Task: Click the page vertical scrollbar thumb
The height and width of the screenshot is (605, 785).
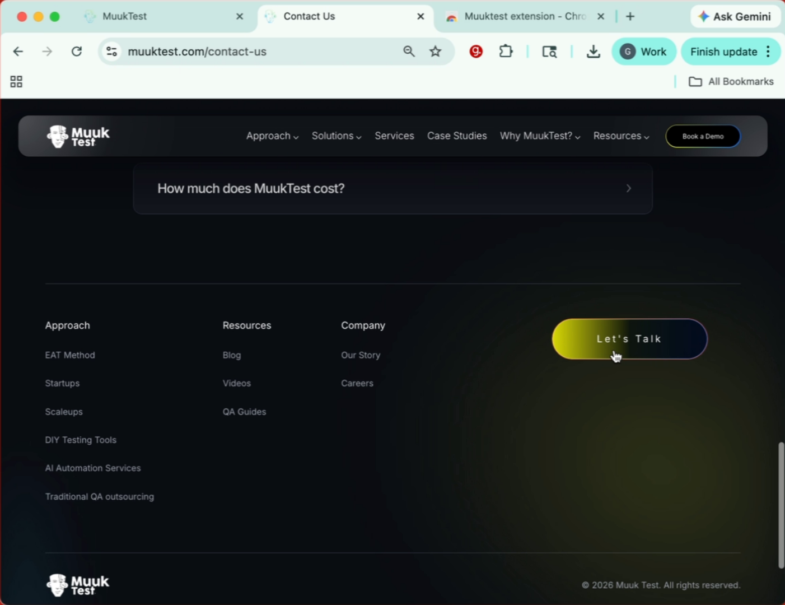Action: click(781, 505)
